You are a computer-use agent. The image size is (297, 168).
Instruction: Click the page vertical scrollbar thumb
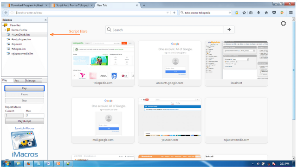point(294,70)
